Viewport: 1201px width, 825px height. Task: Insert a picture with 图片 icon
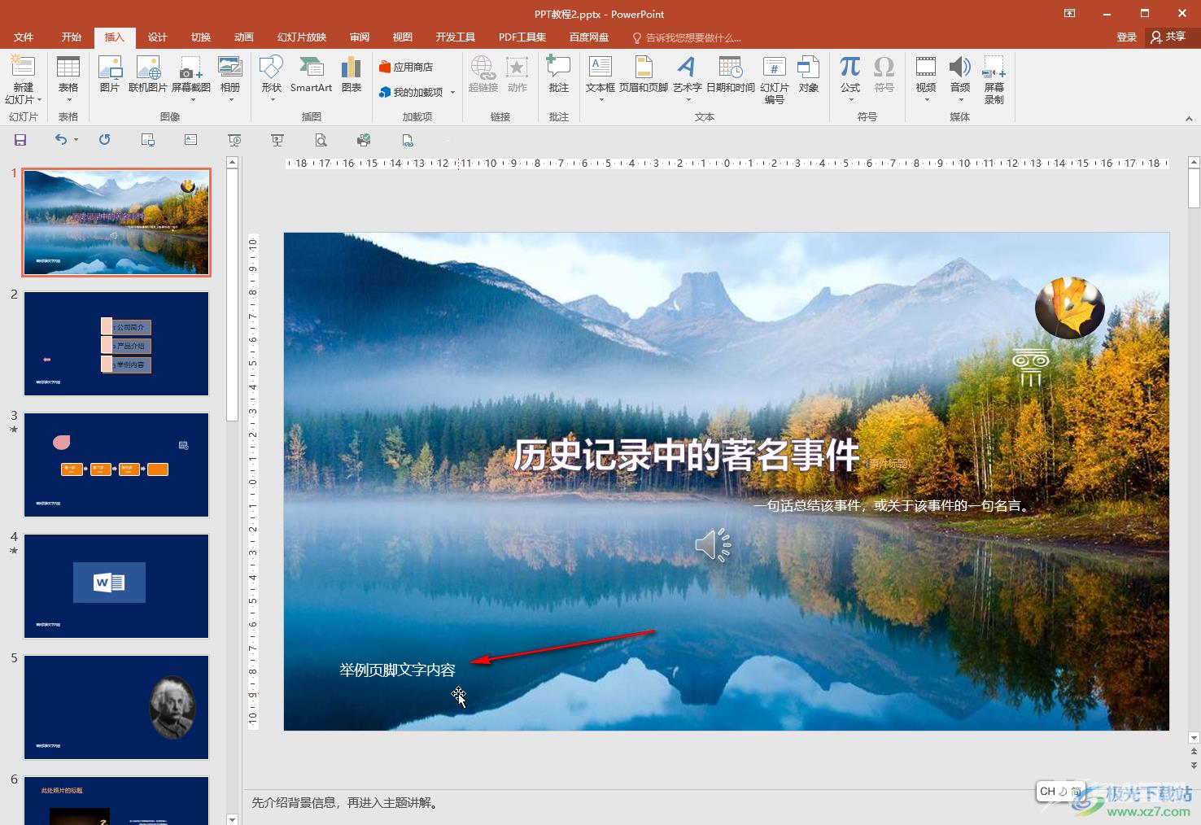tap(110, 75)
